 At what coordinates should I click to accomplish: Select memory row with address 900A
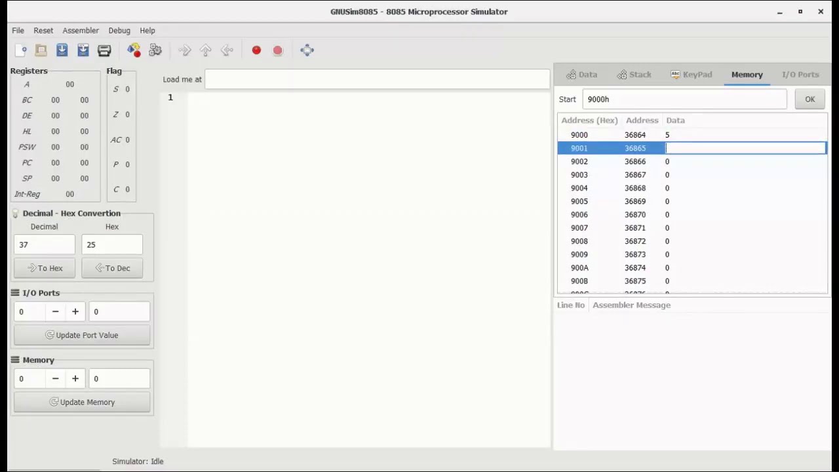tap(692, 268)
